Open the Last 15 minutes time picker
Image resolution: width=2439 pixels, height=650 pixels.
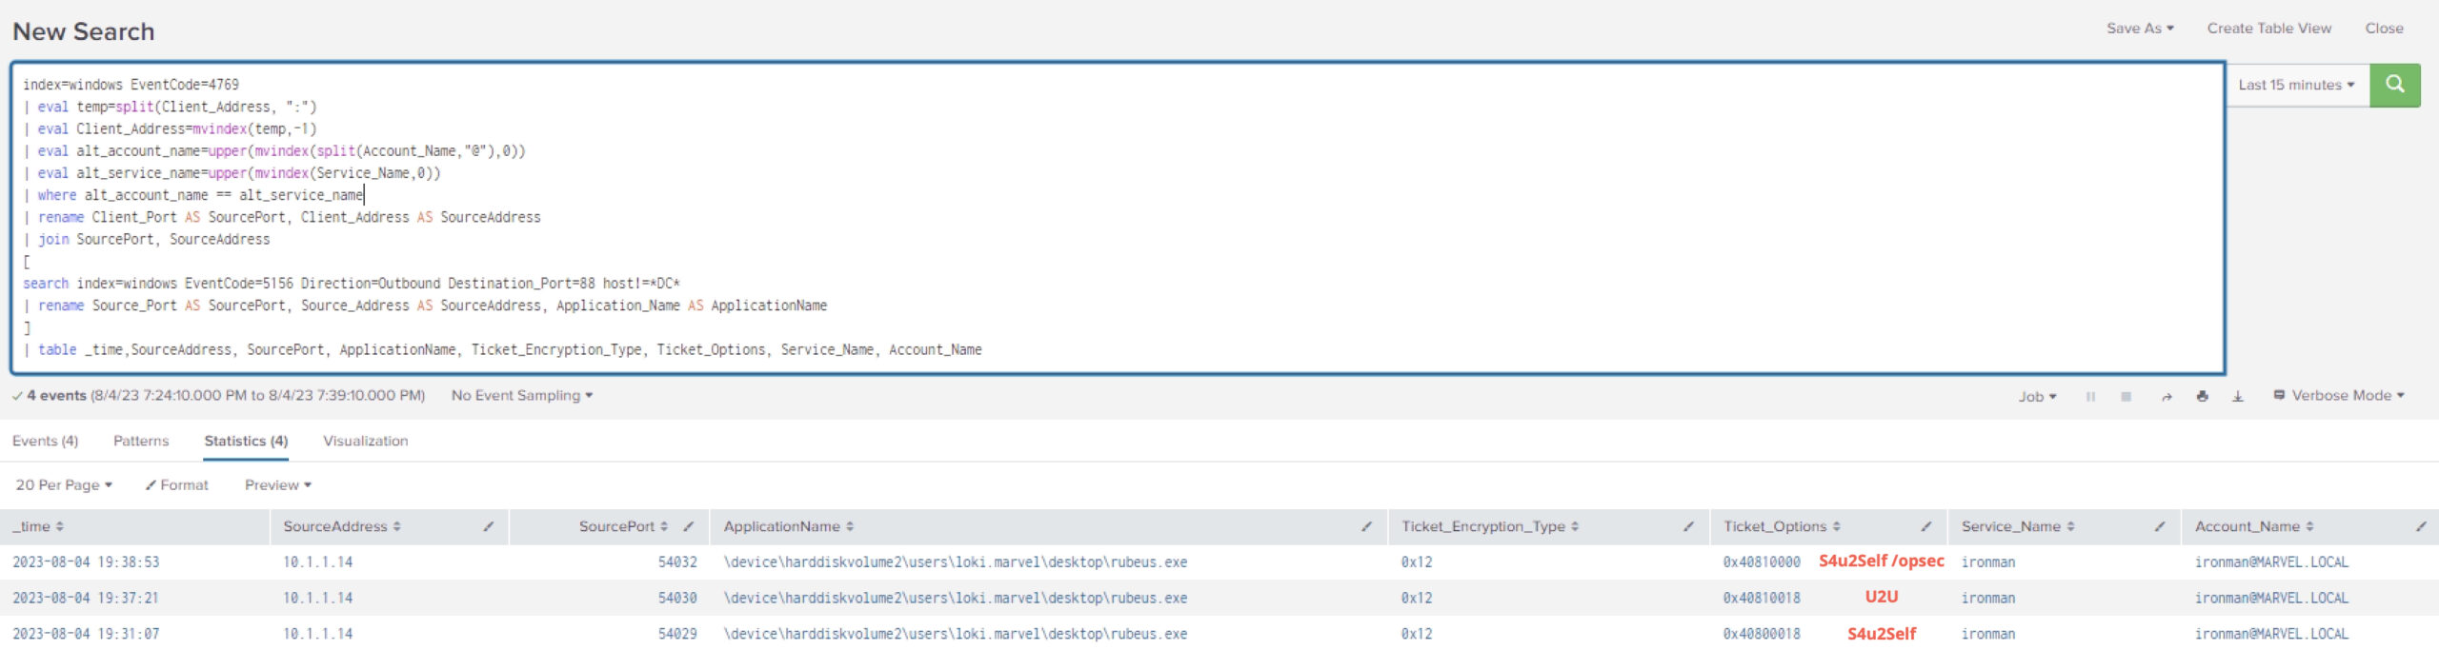[2297, 85]
